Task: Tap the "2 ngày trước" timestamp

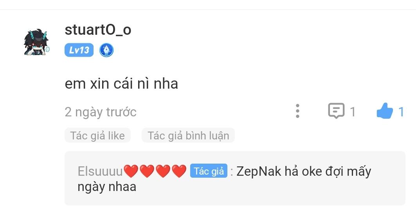Action: 101,112
